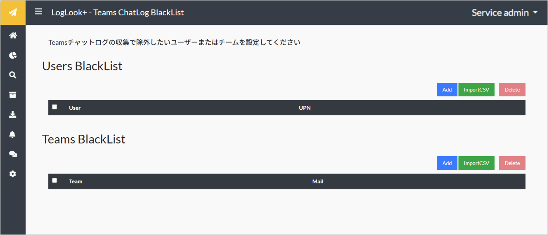Click Add under Users BlackList
The width and height of the screenshot is (548, 235).
point(447,90)
